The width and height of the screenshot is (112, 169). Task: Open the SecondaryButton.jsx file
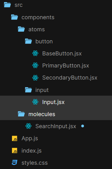[70, 78]
